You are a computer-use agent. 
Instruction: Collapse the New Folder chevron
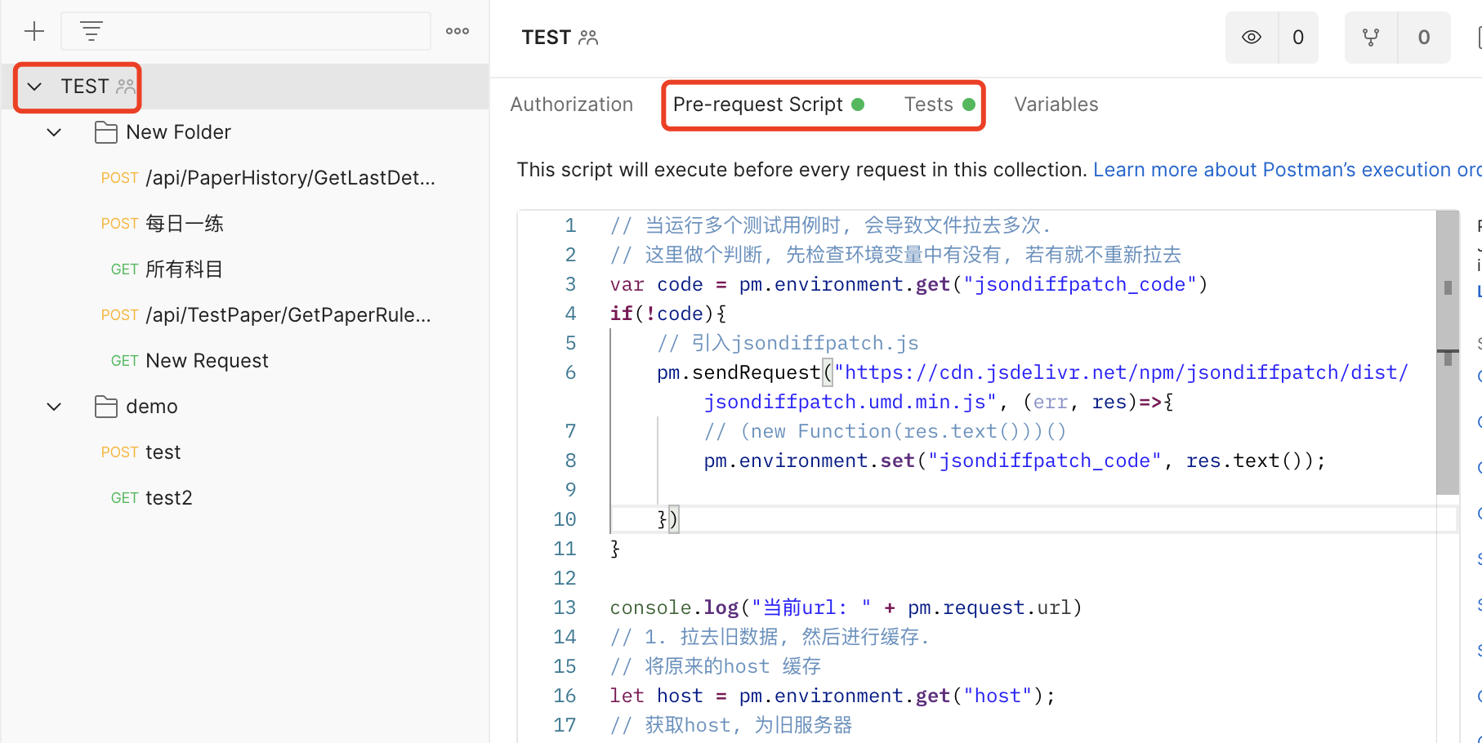(x=54, y=132)
